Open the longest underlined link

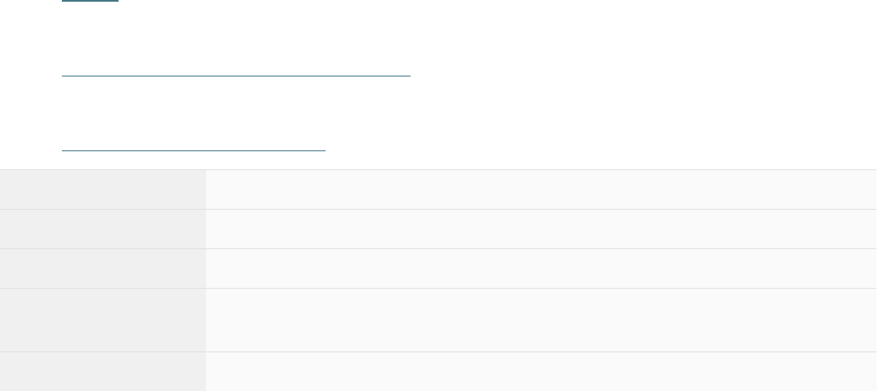(x=236, y=75)
